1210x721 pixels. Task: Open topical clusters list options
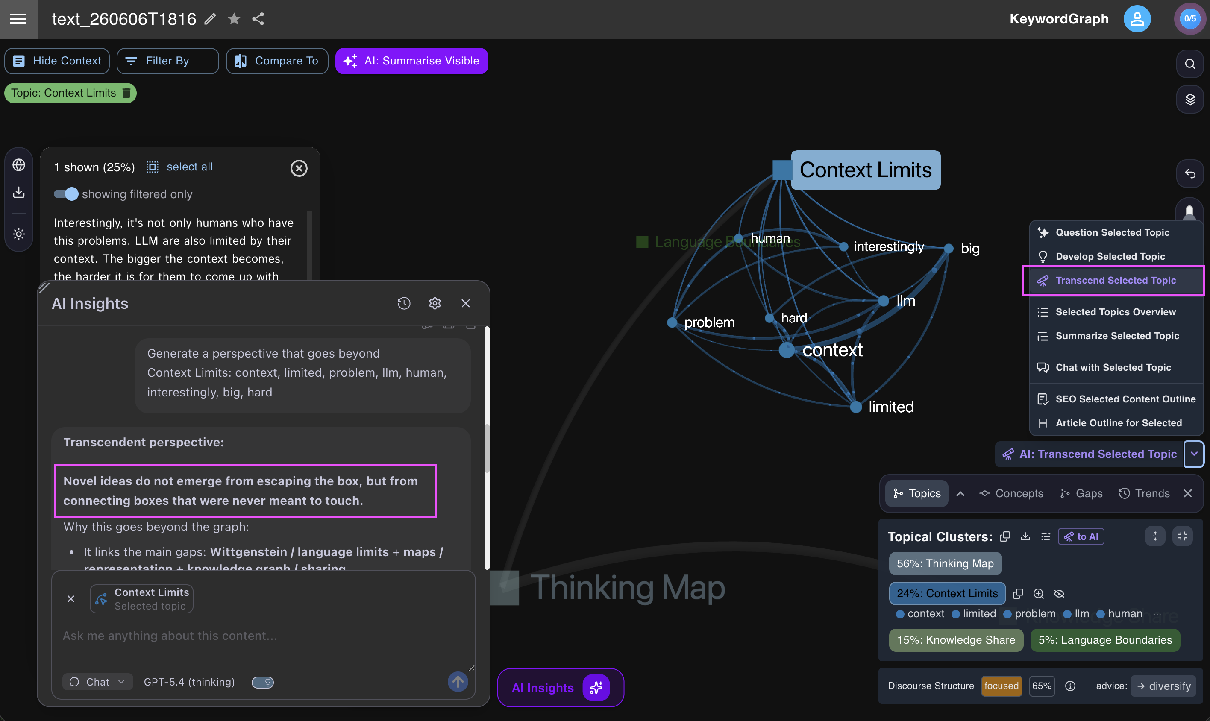[1046, 536]
